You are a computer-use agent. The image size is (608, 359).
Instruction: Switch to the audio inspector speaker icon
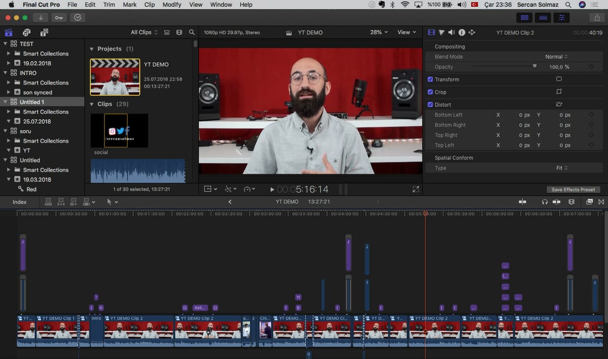point(451,32)
